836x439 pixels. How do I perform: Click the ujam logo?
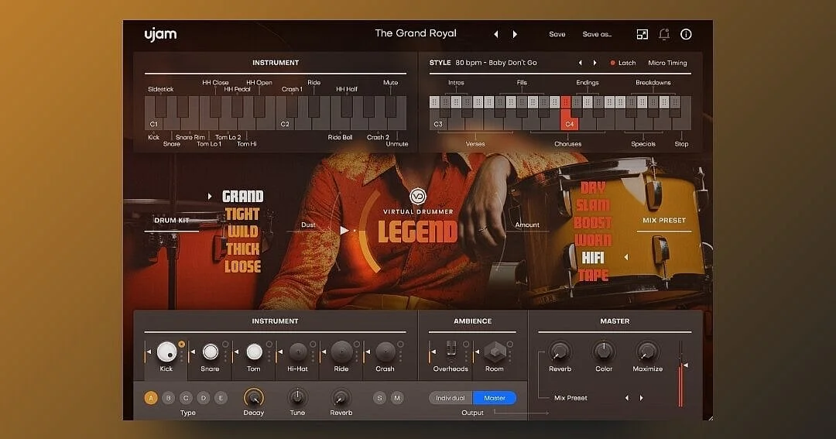tap(160, 34)
